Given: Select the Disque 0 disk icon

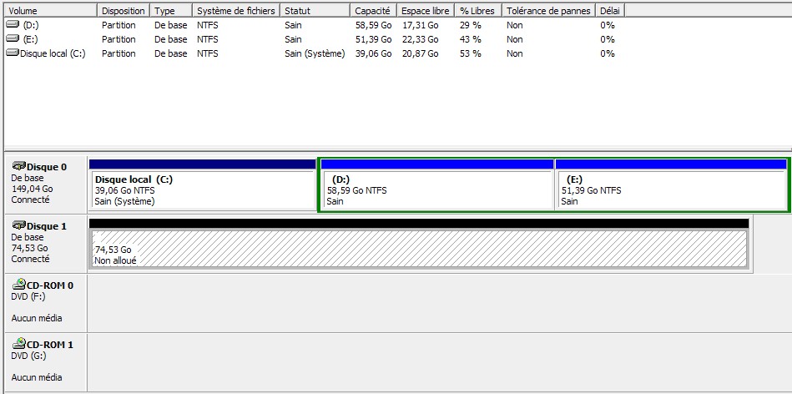Looking at the screenshot, I should coord(19,167).
